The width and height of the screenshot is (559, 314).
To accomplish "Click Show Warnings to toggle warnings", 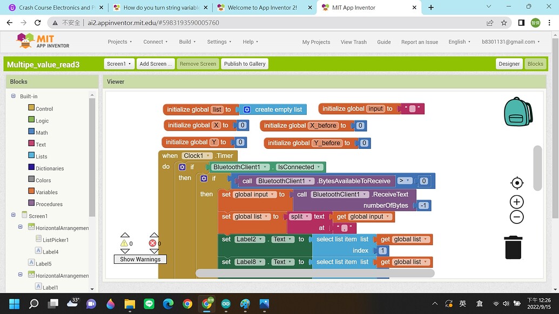I will [x=139, y=259].
